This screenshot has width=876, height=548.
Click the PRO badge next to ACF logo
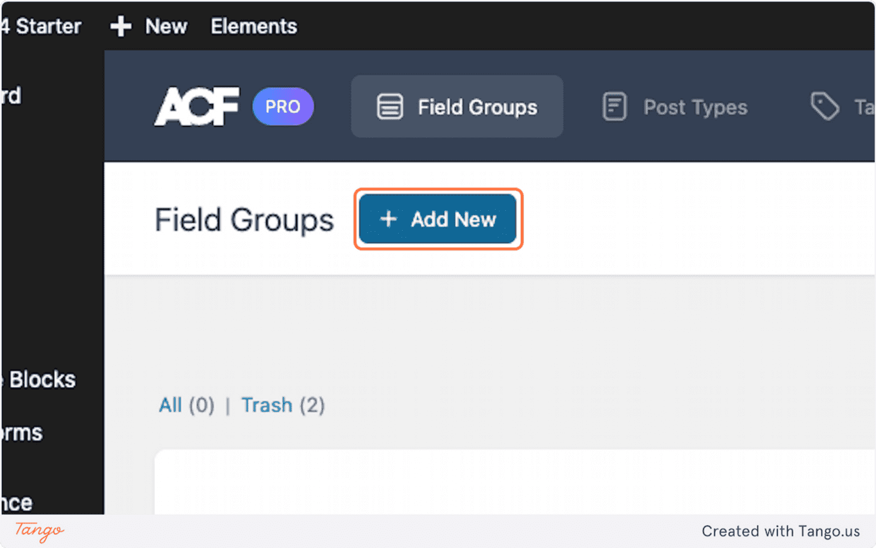283,106
